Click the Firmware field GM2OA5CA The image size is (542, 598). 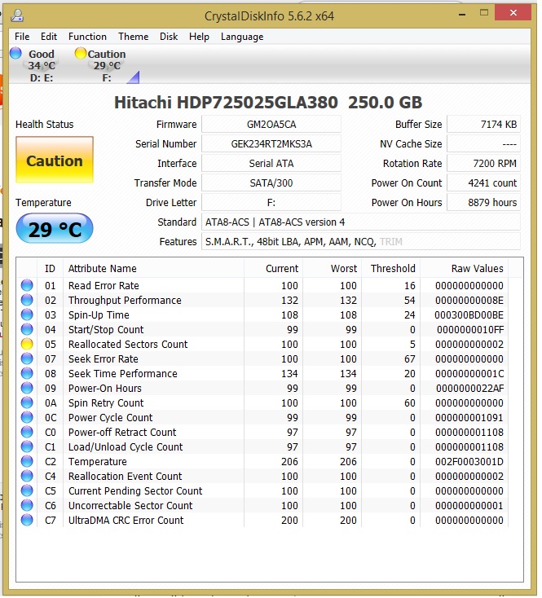(271, 125)
